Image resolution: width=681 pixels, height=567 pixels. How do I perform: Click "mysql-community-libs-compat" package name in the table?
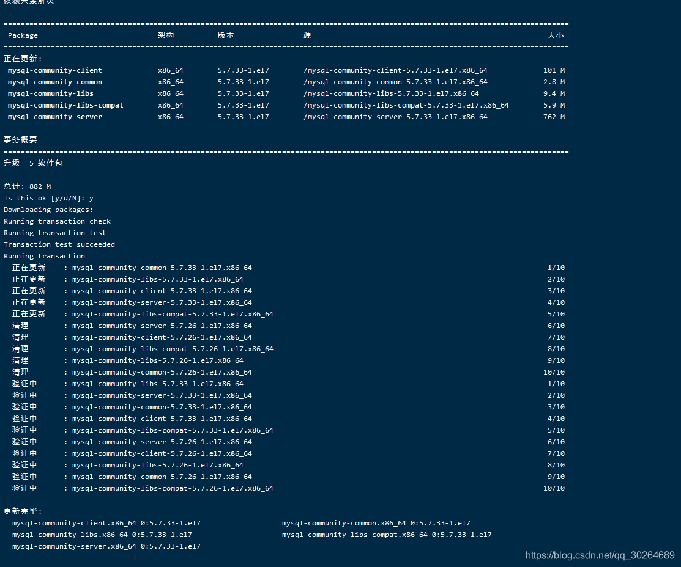(x=65, y=105)
